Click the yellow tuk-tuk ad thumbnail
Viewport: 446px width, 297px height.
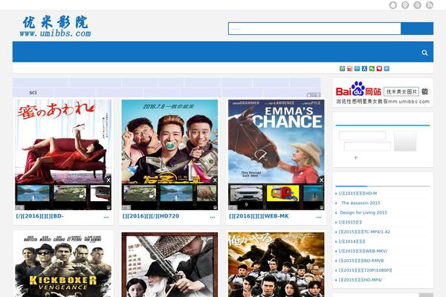pos(282,193)
